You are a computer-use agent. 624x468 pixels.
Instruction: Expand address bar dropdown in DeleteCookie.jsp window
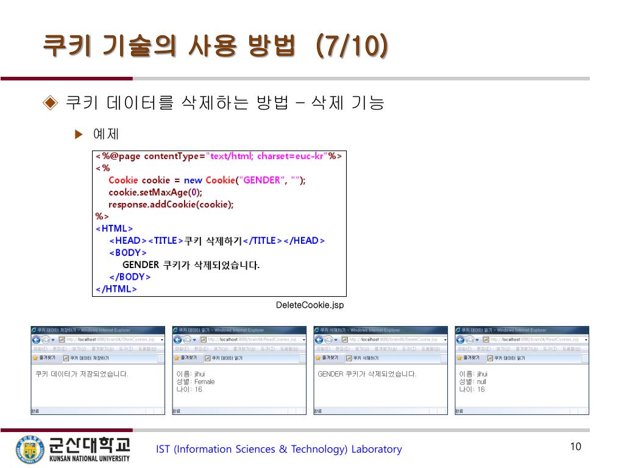coord(445,340)
